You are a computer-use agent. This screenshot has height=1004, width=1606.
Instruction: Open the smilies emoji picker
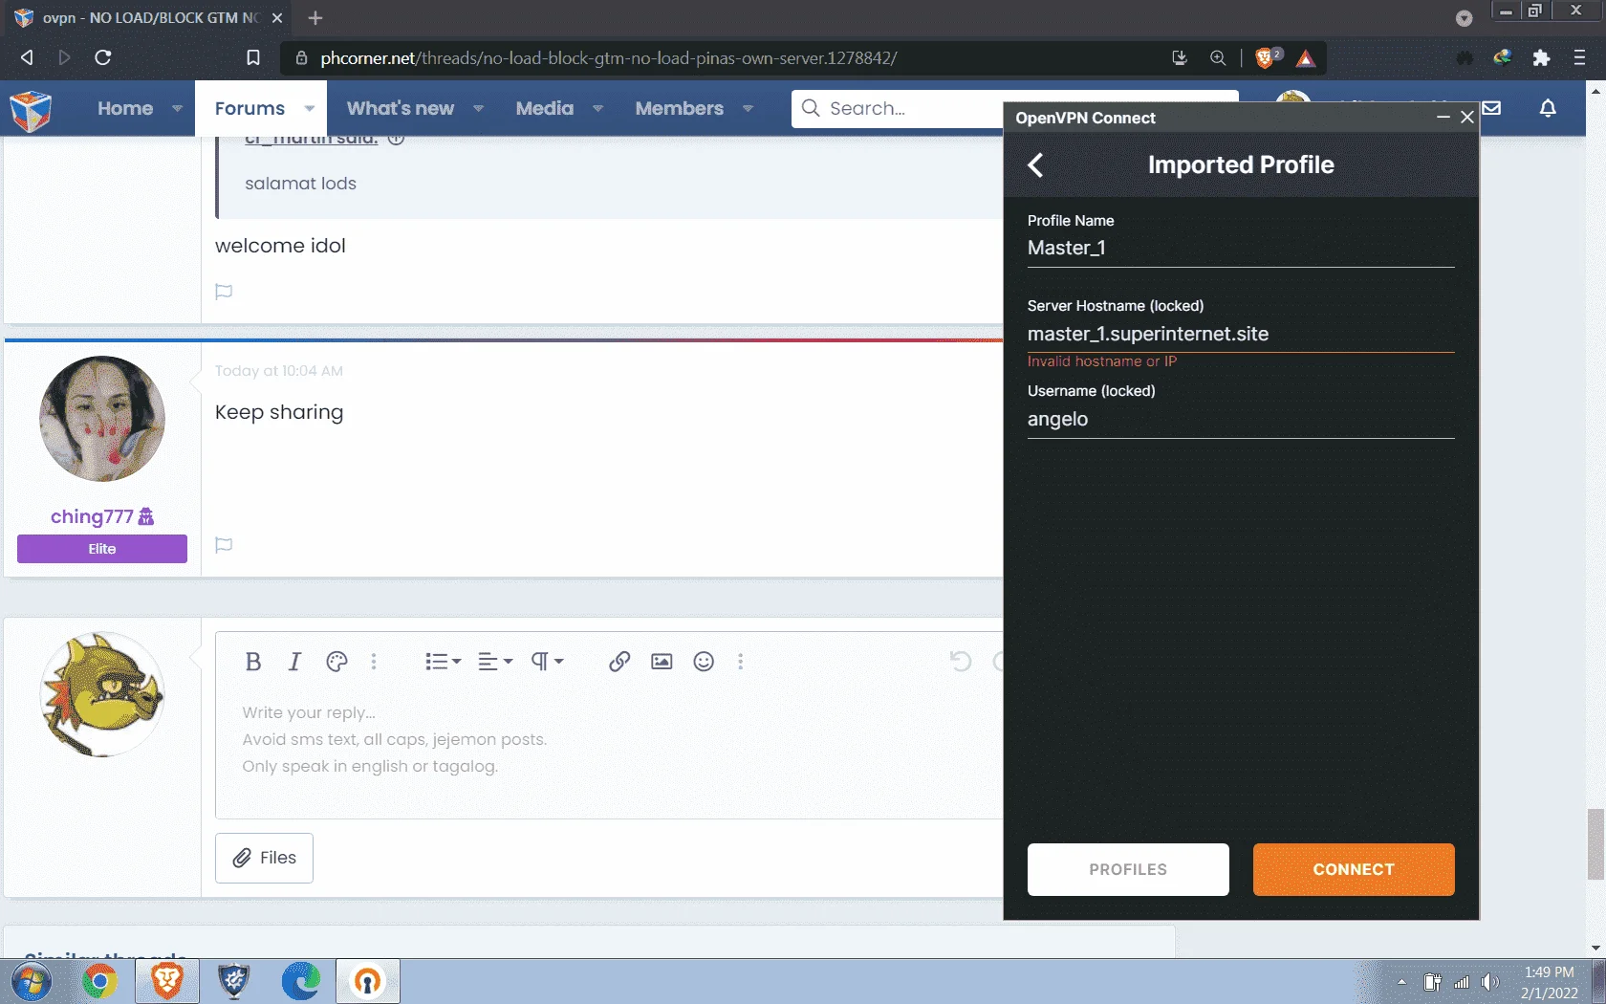click(704, 662)
